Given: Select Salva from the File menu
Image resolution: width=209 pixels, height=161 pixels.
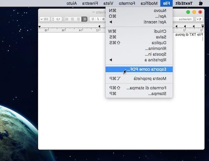Looking at the screenshot, I should pyautogui.click(x=139, y=37).
